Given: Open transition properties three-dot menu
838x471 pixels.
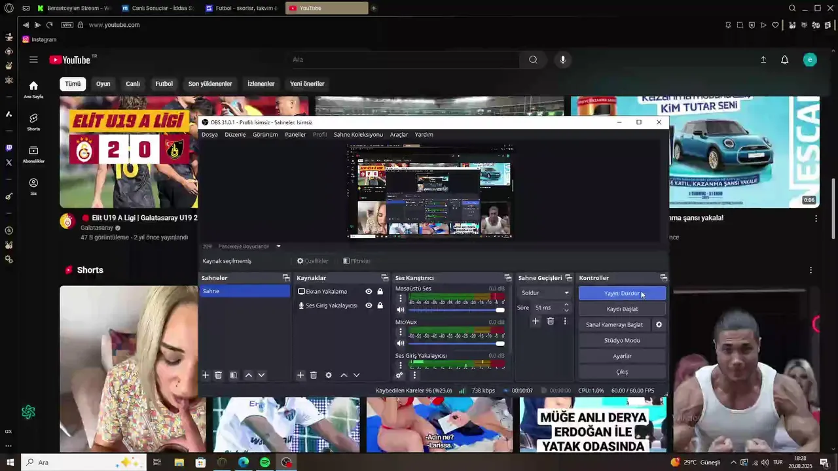Looking at the screenshot, I should coord(565,321).
